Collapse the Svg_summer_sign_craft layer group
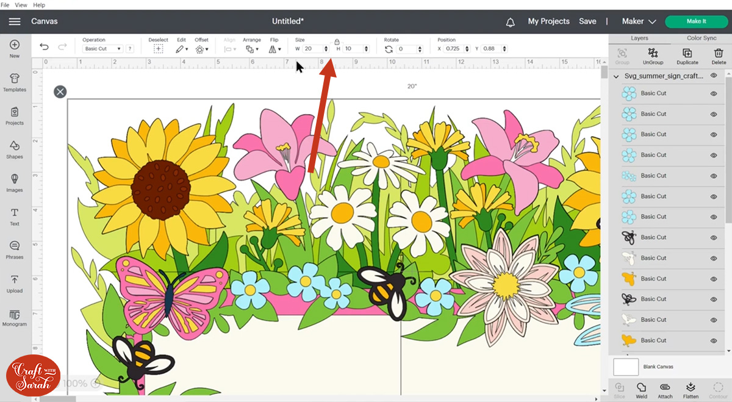Screen dimensions: 732x402 point(616,76)
